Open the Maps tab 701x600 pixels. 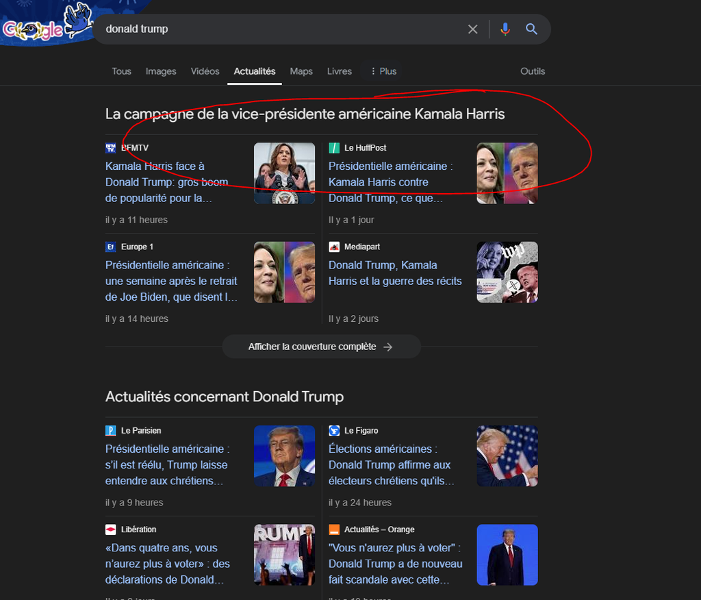point(301,71)
